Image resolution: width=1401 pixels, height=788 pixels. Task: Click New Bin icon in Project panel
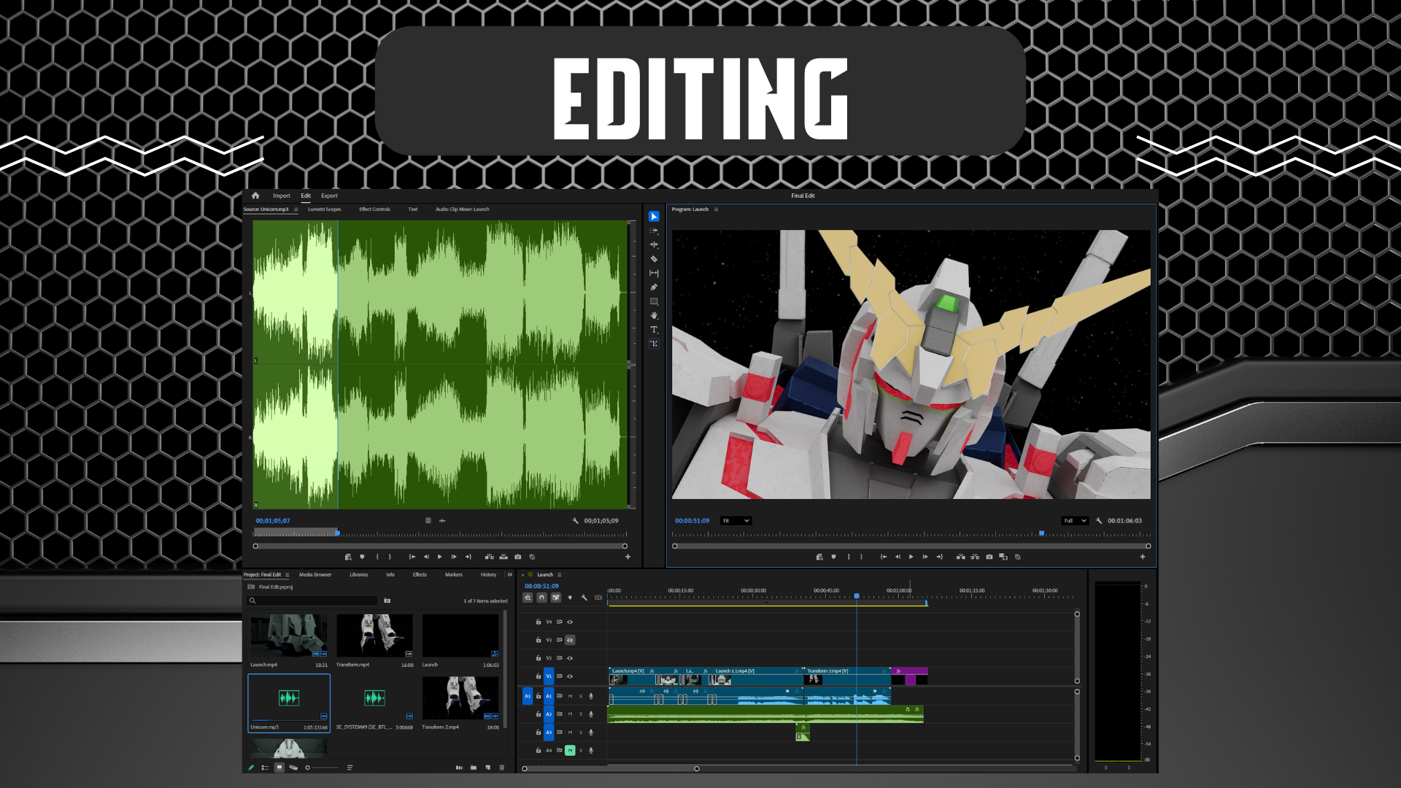point(474,768)
